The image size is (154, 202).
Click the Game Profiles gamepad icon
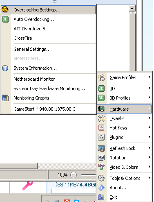(101, 77)
